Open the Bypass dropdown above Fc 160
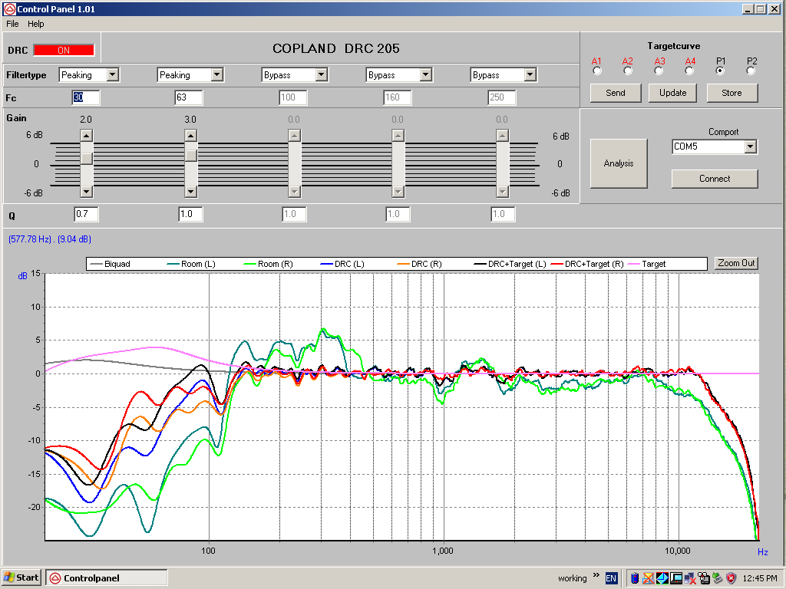This screenshot has width=786, height=589. click(425, 74)
